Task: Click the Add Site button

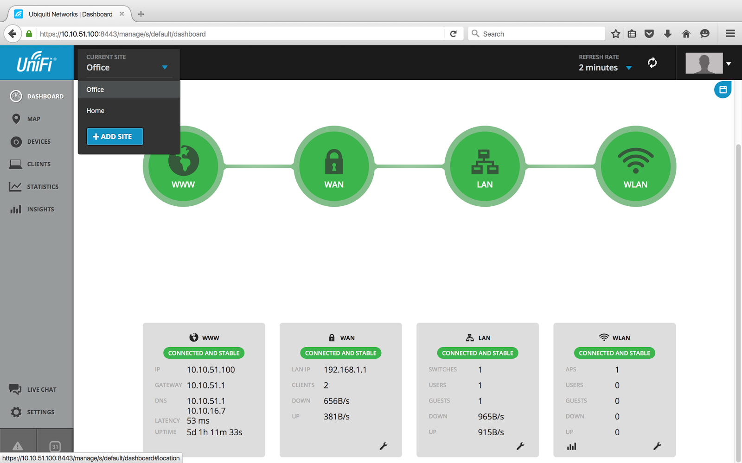Action: (115, 136)
